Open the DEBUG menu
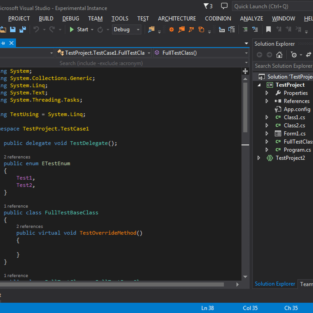 71,19
